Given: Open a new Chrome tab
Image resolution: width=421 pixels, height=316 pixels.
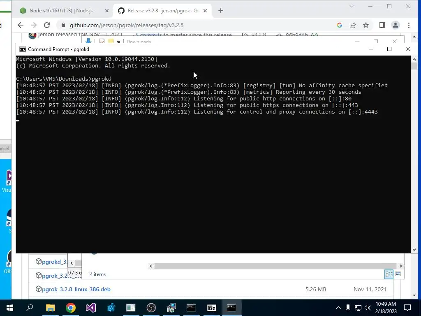Looking at the screenshot, I should (221, 11).
